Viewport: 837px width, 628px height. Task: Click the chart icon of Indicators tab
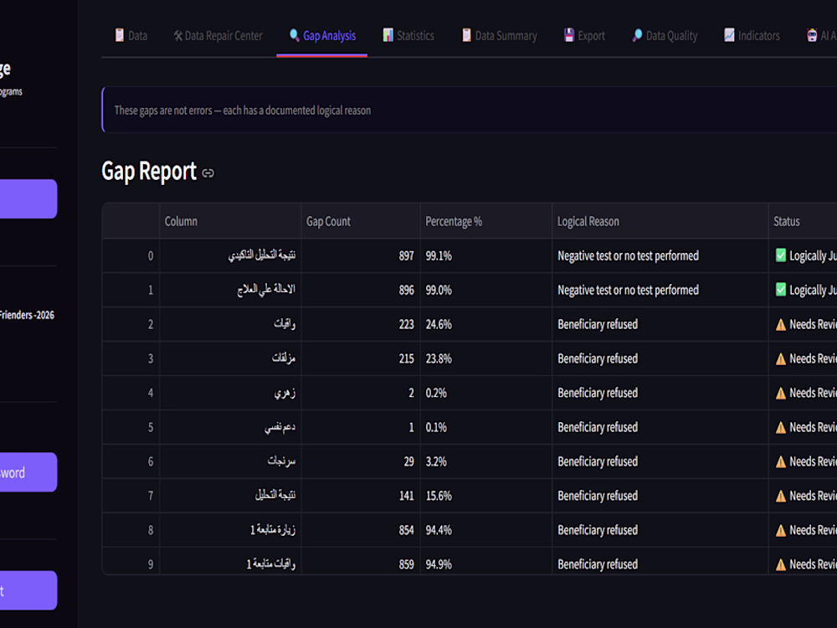(729, 35)
